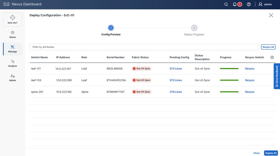Screen dimensions: 280x156
Task: Open the Give feedback side tab
Action: pyautogui.click(x=277, y=76)
